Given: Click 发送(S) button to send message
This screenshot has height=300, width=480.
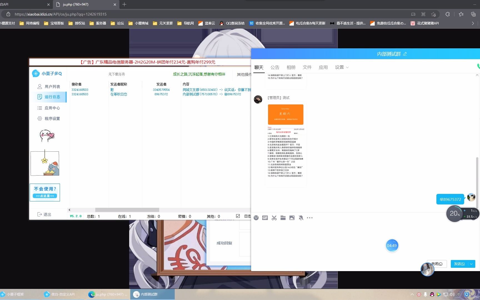Looking at the screenshot, I should pyautogui.click(x=459, y=264).
